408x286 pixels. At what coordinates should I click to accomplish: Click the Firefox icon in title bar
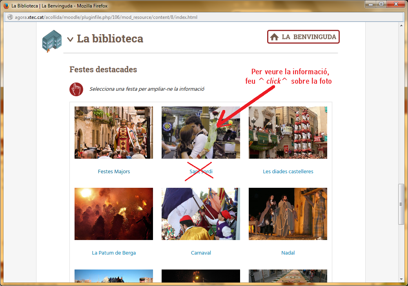point(6,6)
